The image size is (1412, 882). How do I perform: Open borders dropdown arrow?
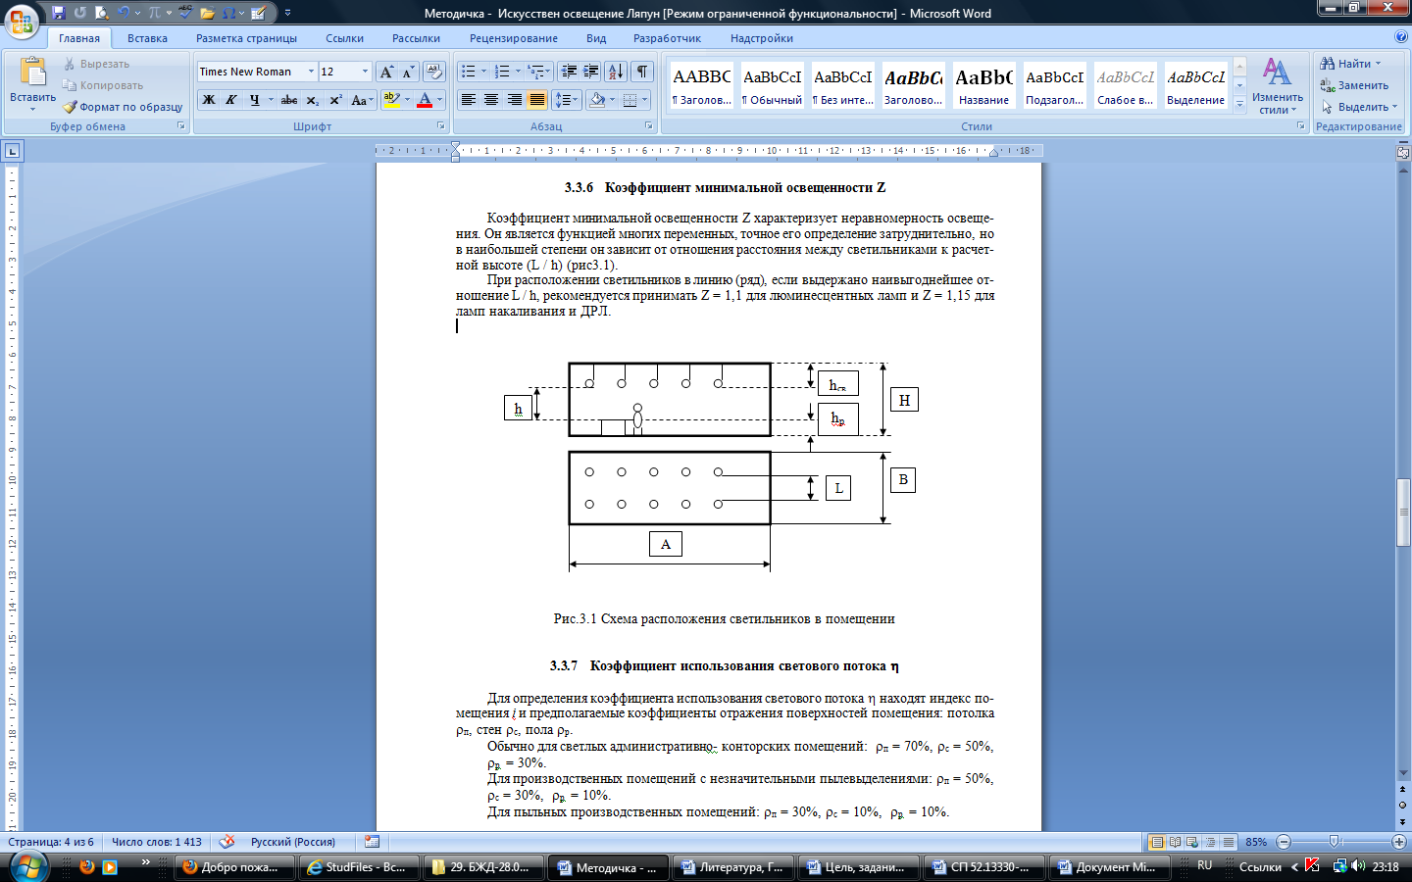pyautogui.click(x=644, y=100)
